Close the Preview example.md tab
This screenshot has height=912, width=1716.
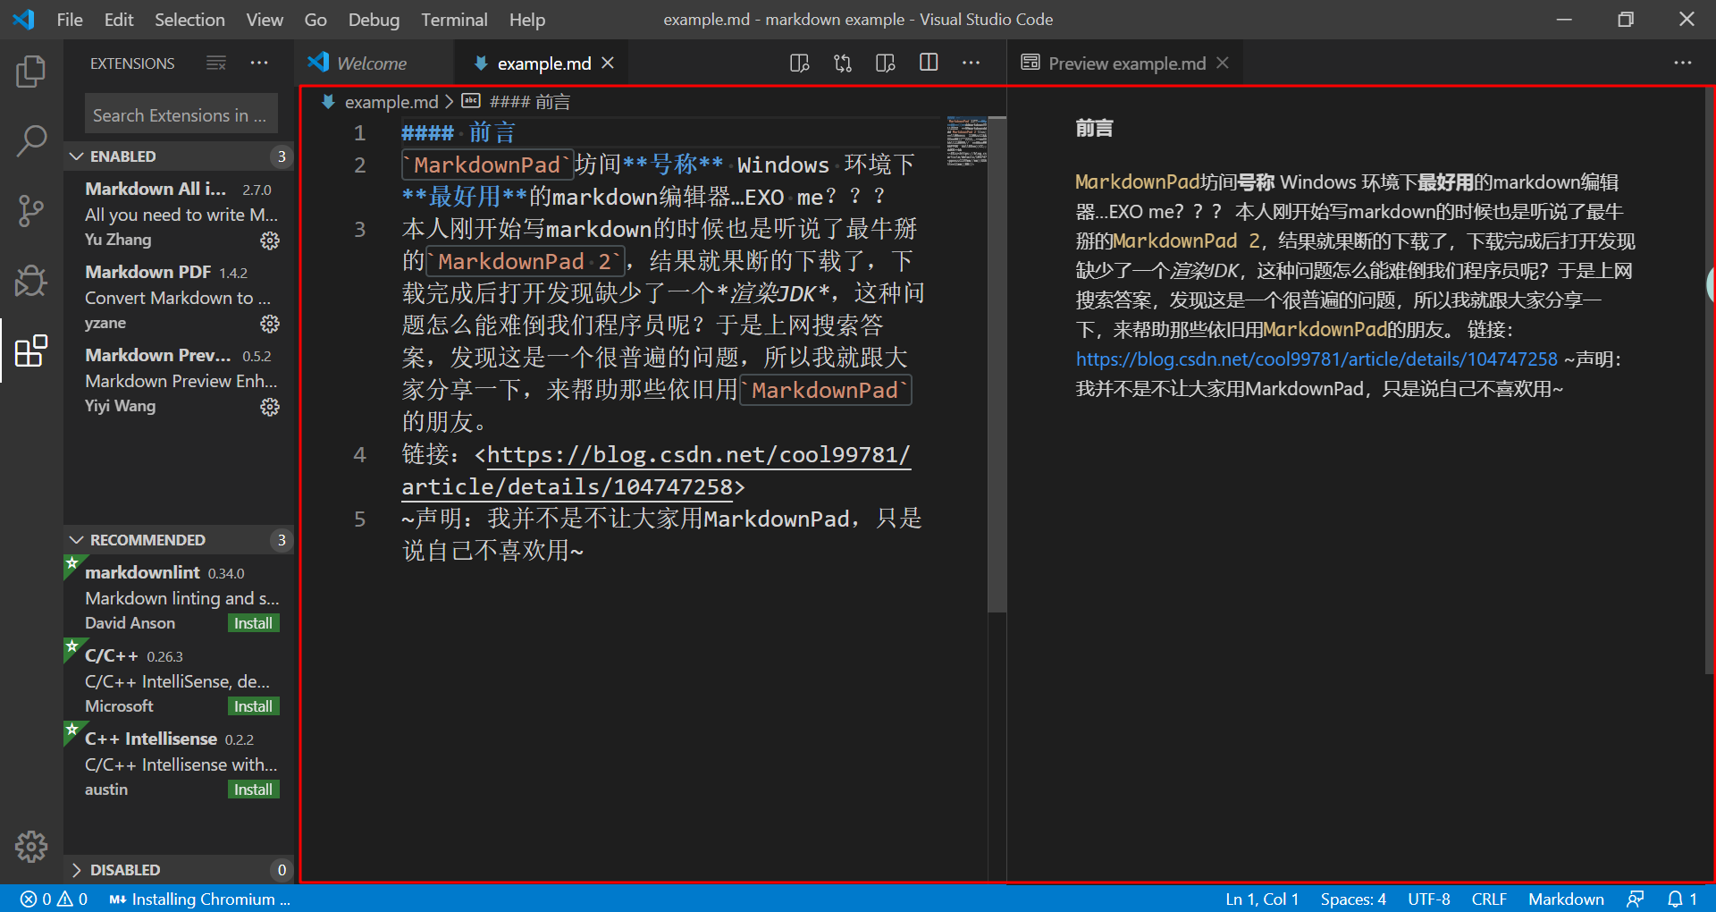[x=1223, y=63]
